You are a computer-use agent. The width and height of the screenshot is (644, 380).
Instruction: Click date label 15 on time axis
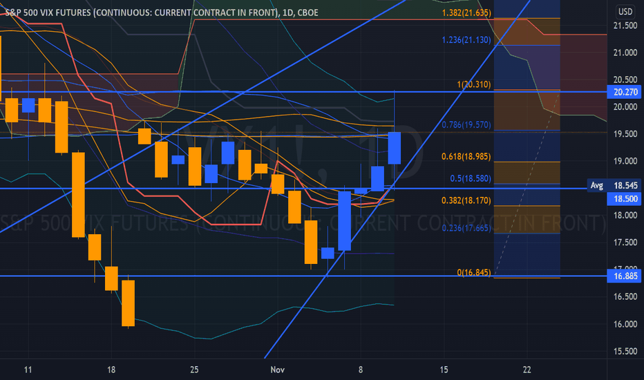tap(444, 370)
